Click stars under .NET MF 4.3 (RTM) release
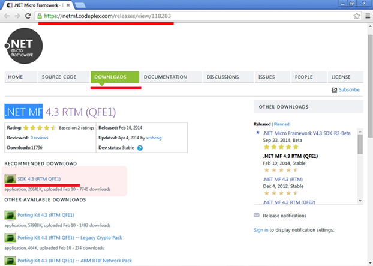 pyautogui.click(x=281, y=193)
